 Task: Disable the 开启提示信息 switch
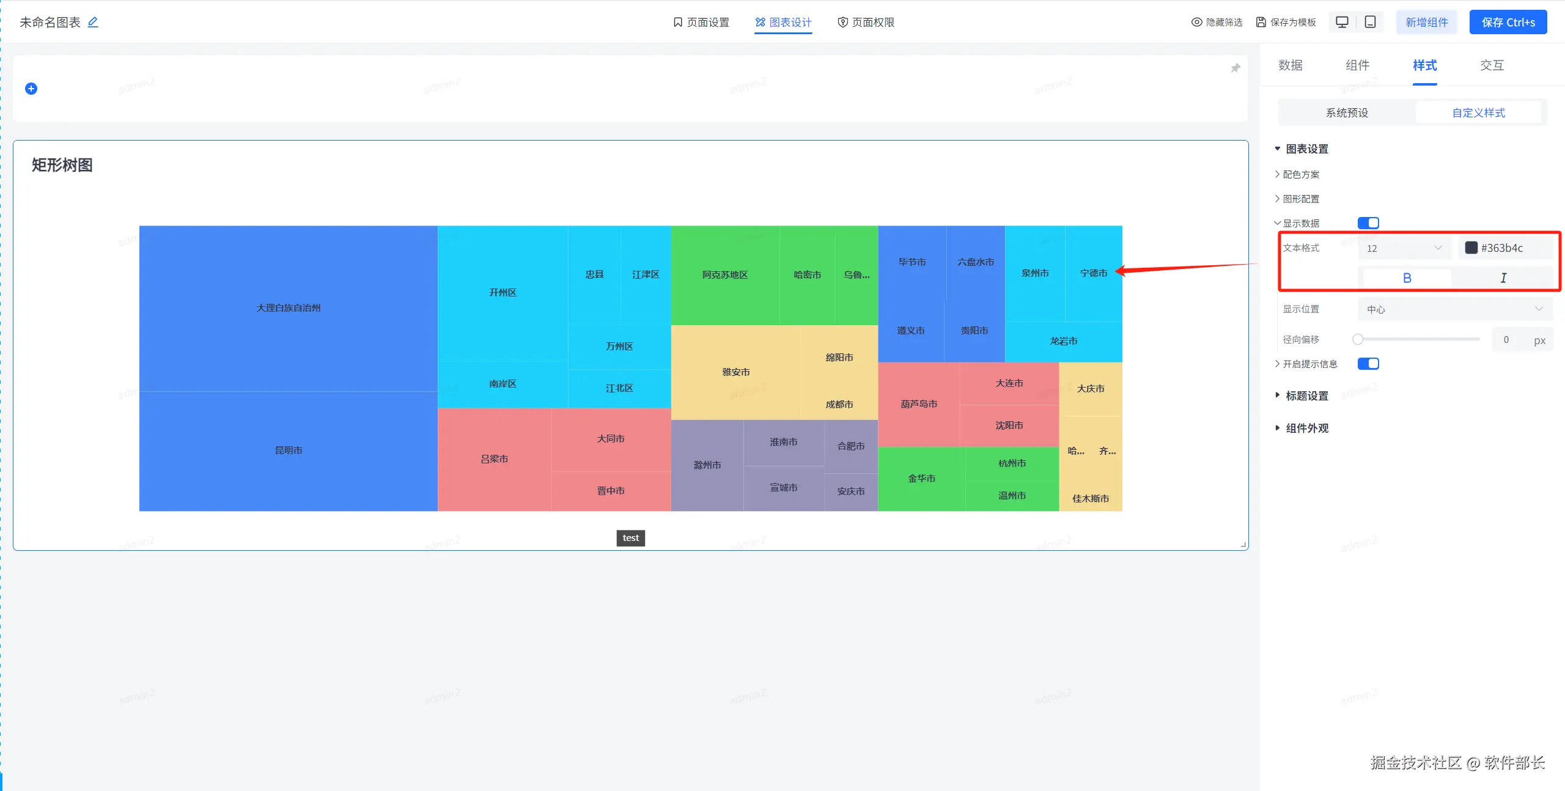[x=1368, y=364]
